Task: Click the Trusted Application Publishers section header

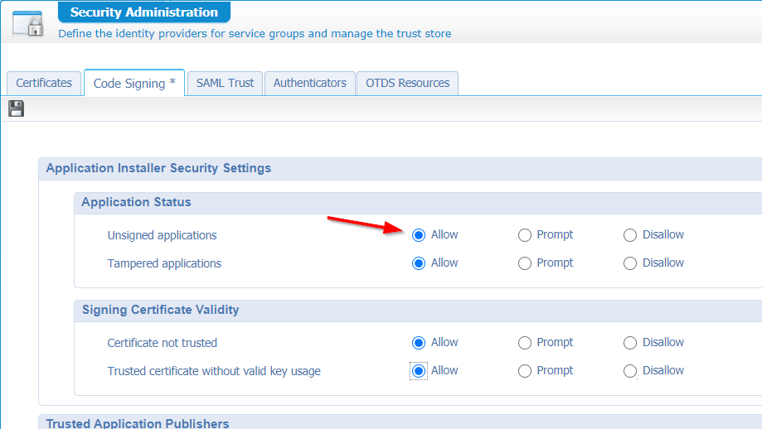Action: point(138,423)
